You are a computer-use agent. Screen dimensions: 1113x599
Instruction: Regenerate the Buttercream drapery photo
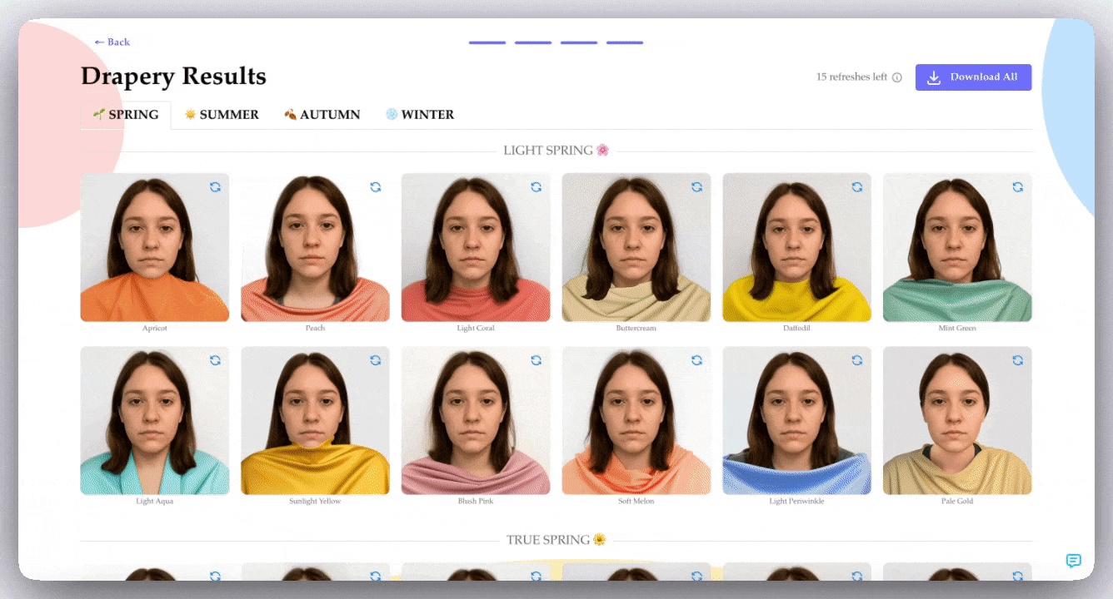point(696,187)
